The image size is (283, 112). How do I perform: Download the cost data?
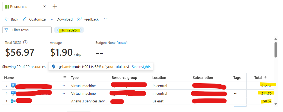(61, 19)
